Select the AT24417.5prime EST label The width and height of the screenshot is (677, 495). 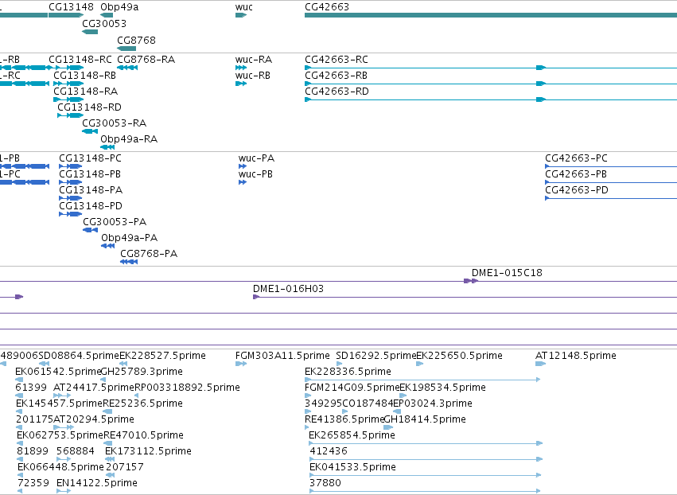click(94, 388)
